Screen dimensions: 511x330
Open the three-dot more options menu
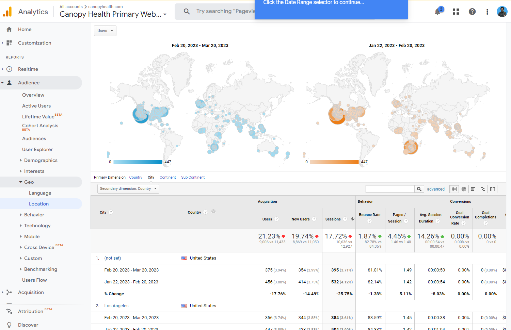(x=487, y=12)
